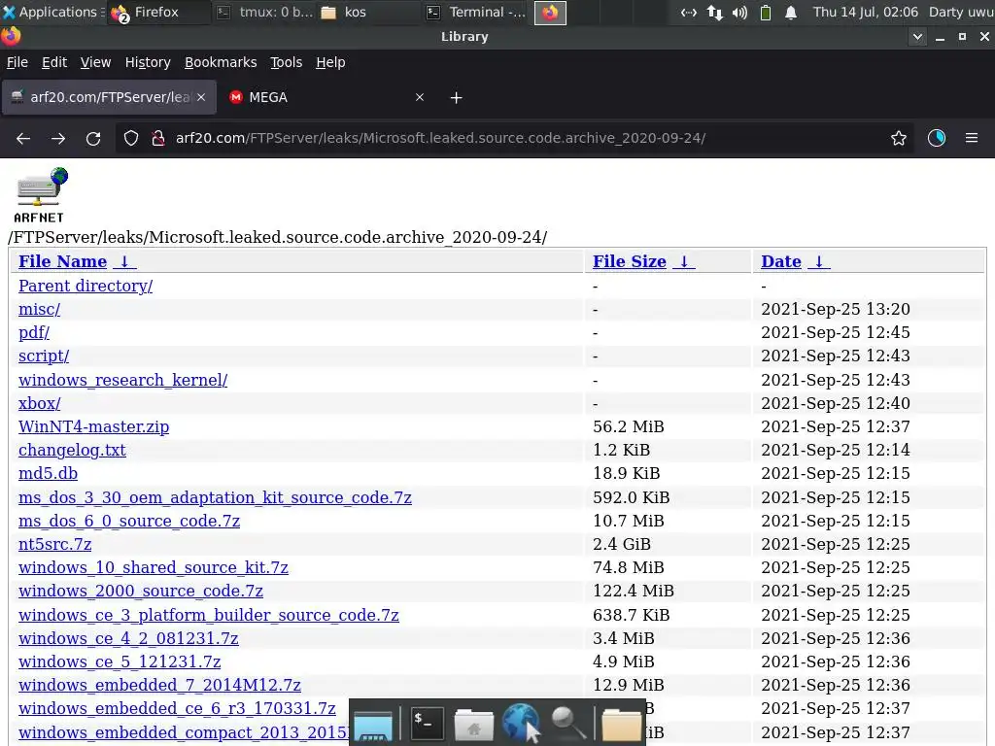Go back with the browser back arrow
This screenshot has height=746, width=995.
(23, 138)
